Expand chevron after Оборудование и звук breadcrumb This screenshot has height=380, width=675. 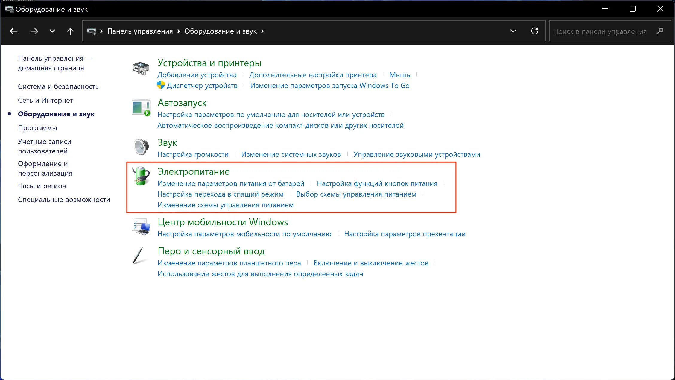tap(262, 31)
